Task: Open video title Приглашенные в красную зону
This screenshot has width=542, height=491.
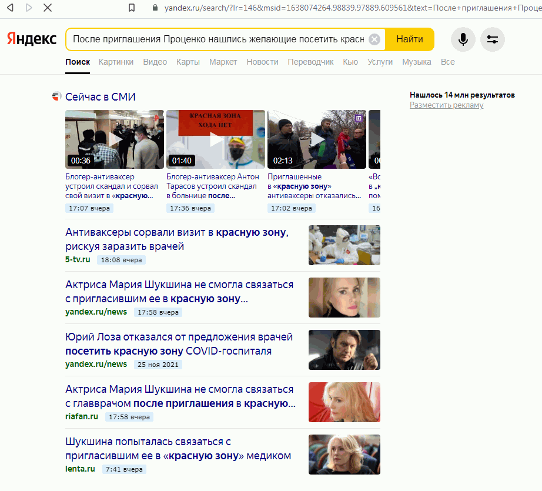Action: pos(315,186)
